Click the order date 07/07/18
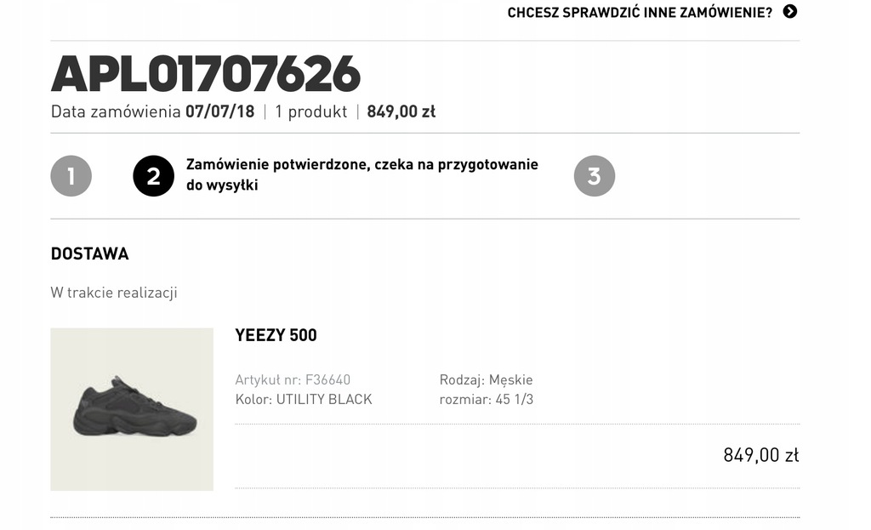 click(220, 111)
